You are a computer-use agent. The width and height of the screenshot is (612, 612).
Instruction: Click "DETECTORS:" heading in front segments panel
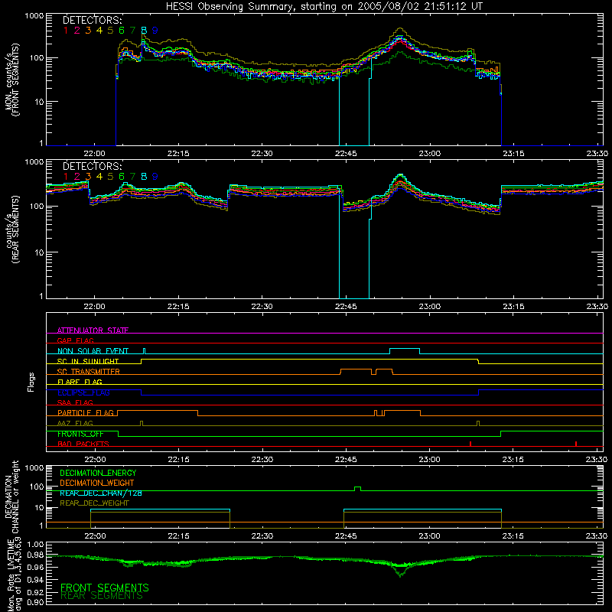(x=92, y=21)
